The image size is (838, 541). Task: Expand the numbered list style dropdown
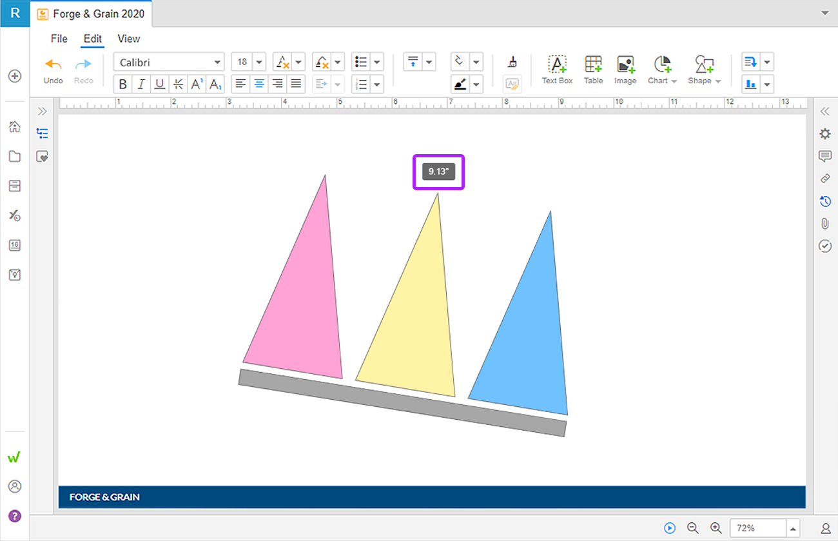377,84
